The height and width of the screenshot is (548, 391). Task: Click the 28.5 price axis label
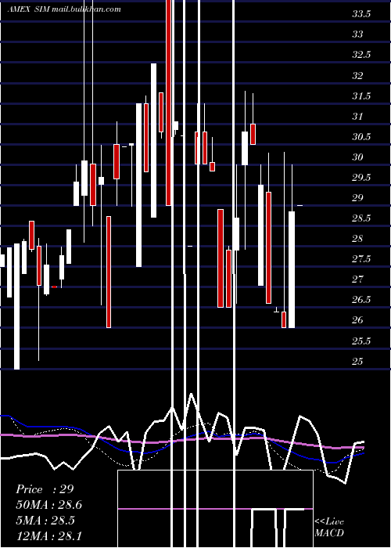click(361, 218)
